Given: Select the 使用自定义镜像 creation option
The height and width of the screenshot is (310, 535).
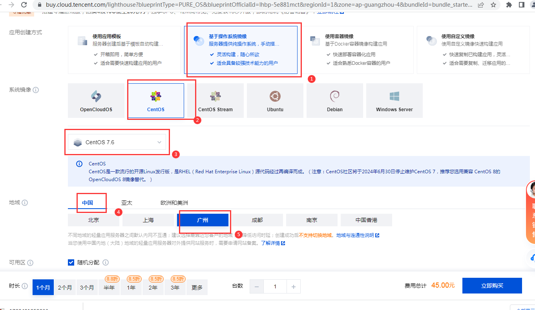Looking at the screenshot, I should click(473, 50).
